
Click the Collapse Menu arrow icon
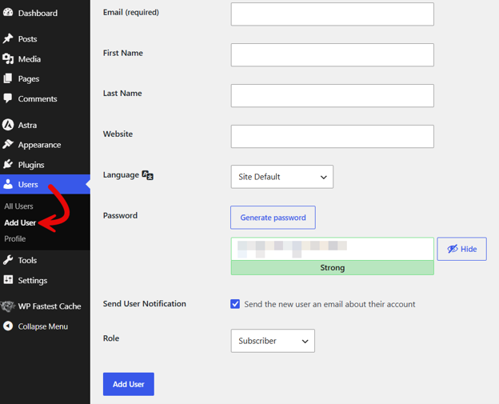pos(8,326)
